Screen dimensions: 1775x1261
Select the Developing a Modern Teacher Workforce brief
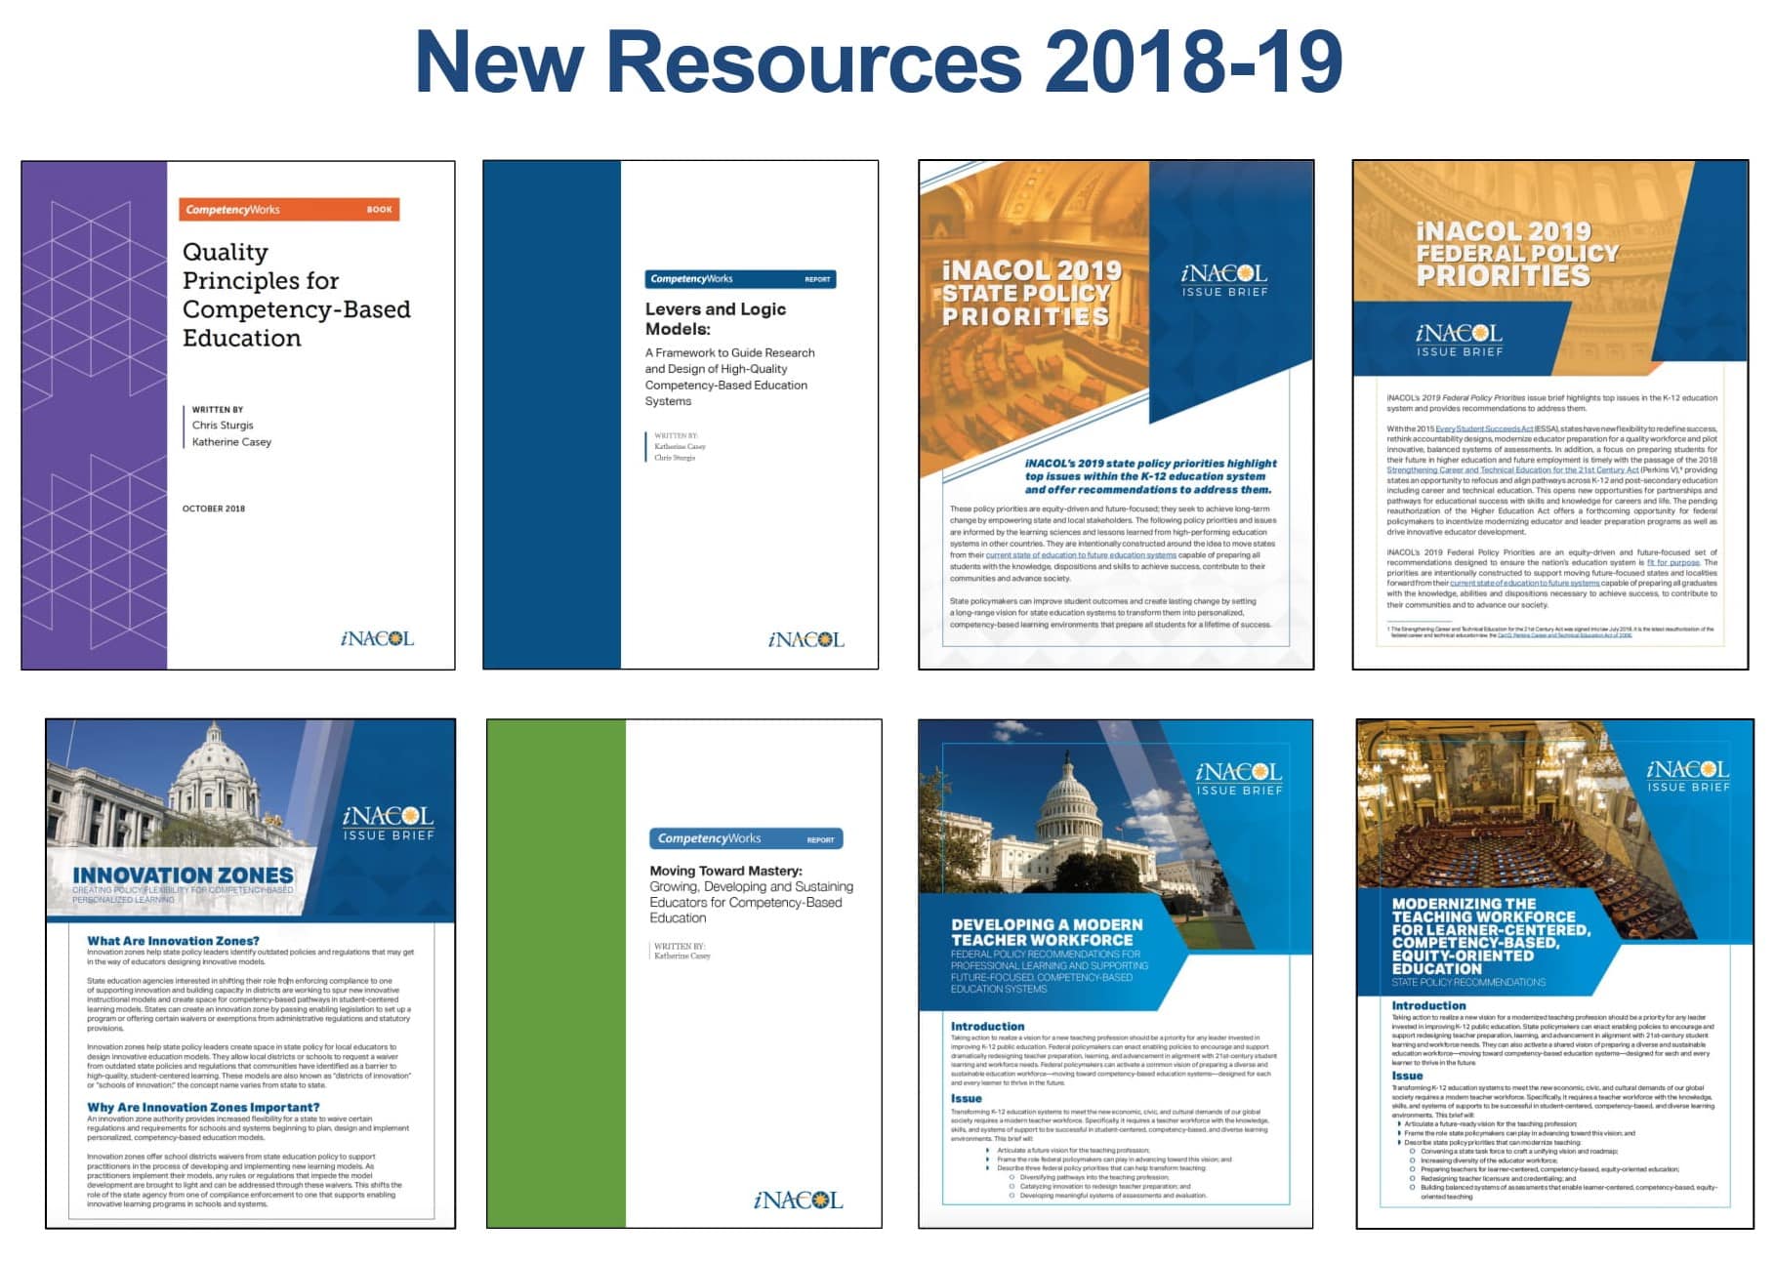click(1116, 974)
